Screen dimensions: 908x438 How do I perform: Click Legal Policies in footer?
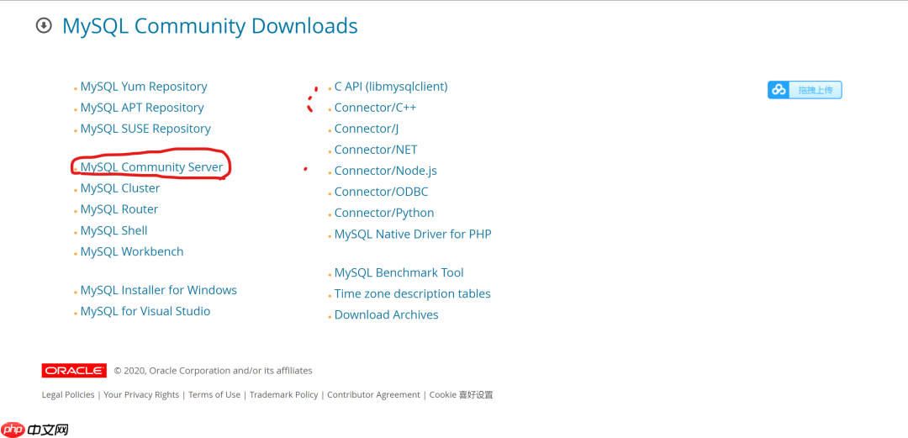pyautogui.click(x=68, y=395)
